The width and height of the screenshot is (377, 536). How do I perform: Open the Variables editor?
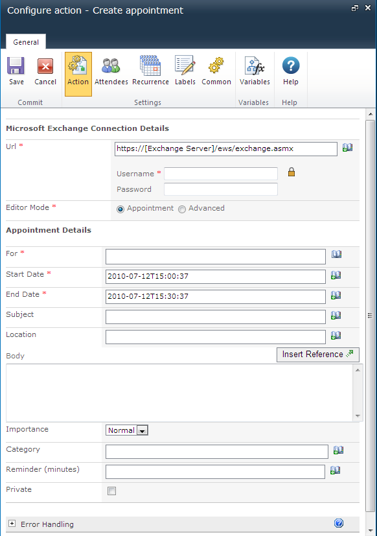click(255, 72)
